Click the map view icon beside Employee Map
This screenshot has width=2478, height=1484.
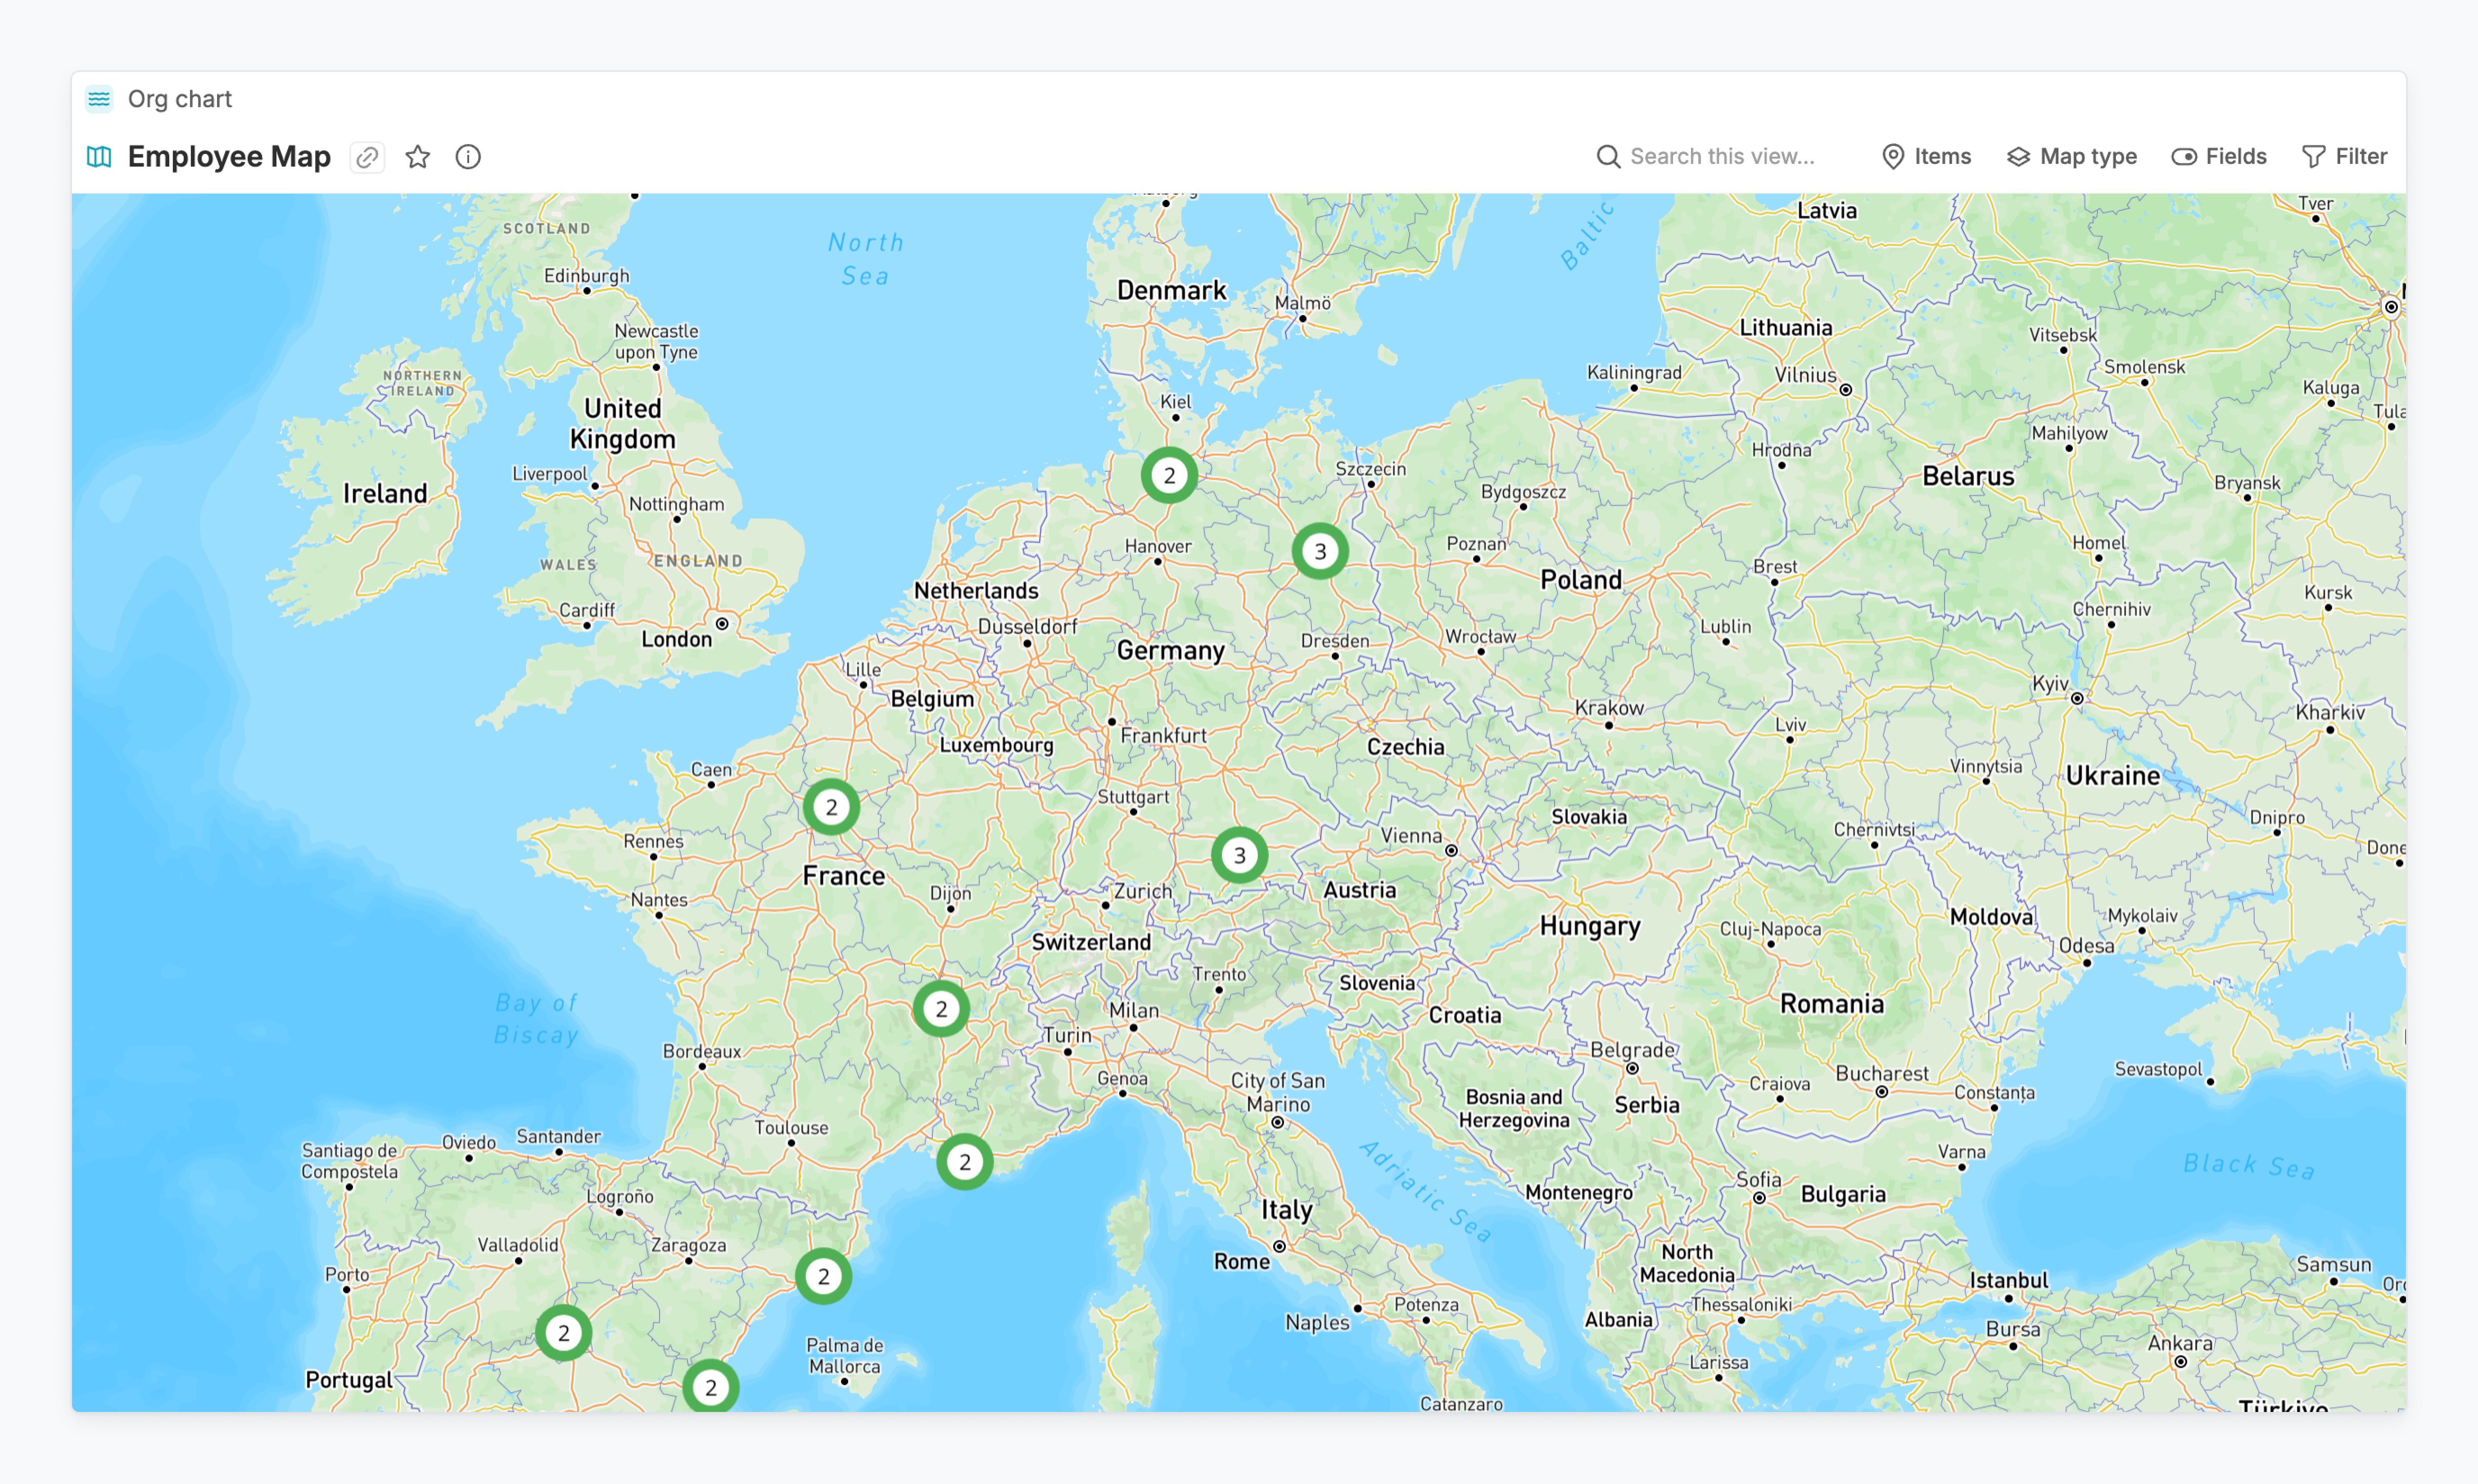point(99,157)
